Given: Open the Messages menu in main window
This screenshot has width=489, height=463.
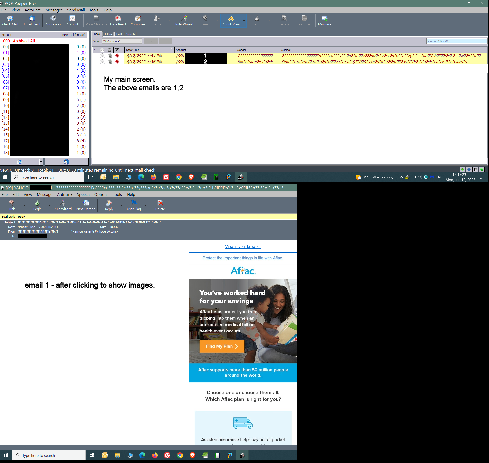Looking at the screenshot, I should [x=54, y=10].
